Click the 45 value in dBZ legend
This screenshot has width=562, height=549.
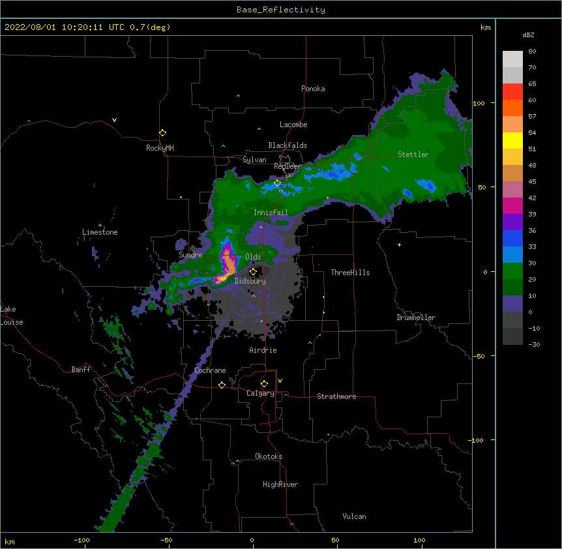[532, 182]
